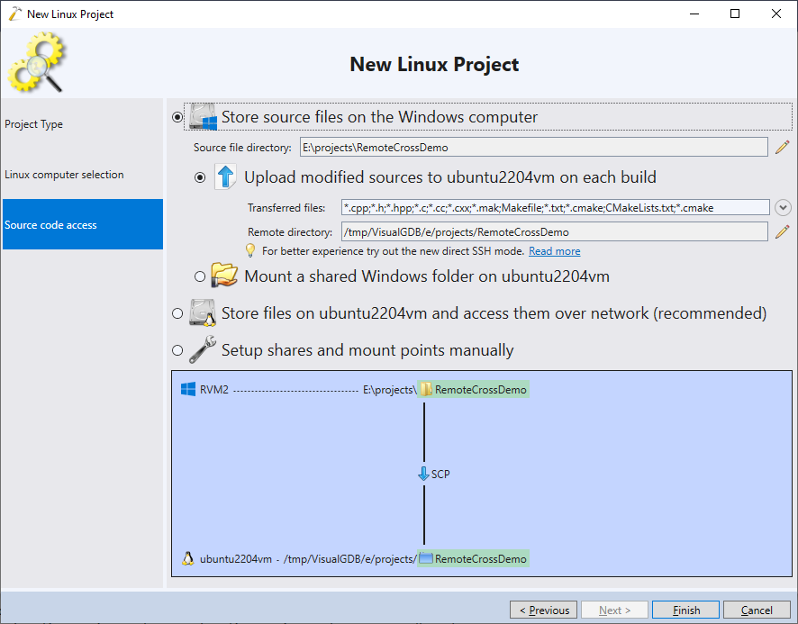Open the Source code access step
Image resolution: width=798 pixels, height=624 pixels.
[x=83, y=224]
